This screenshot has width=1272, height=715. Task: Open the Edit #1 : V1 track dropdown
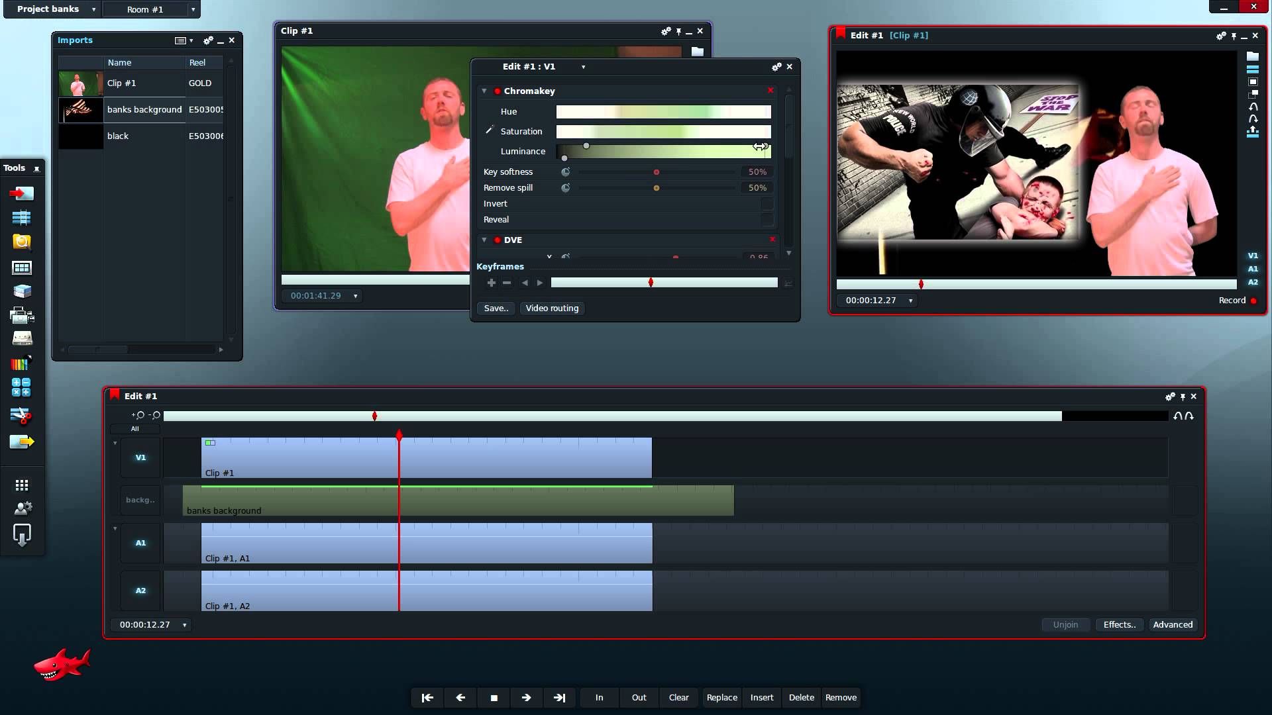pos(583,67)
